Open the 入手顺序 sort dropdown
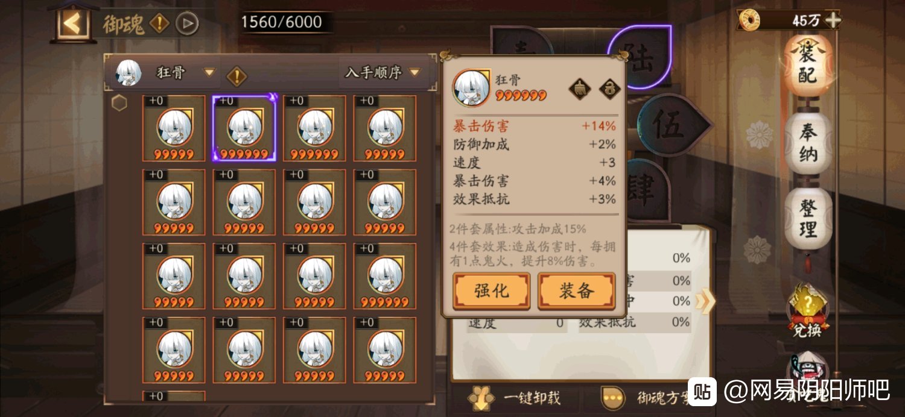This screenshot has width=905, height=417. click(x=382, y=73)
